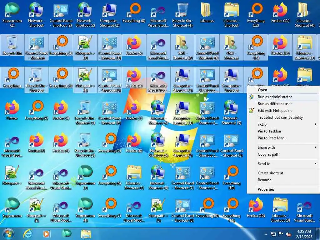Click Control Panel - Shortcut (3) icon
The image size is (320, 240).
coord(232,145)
